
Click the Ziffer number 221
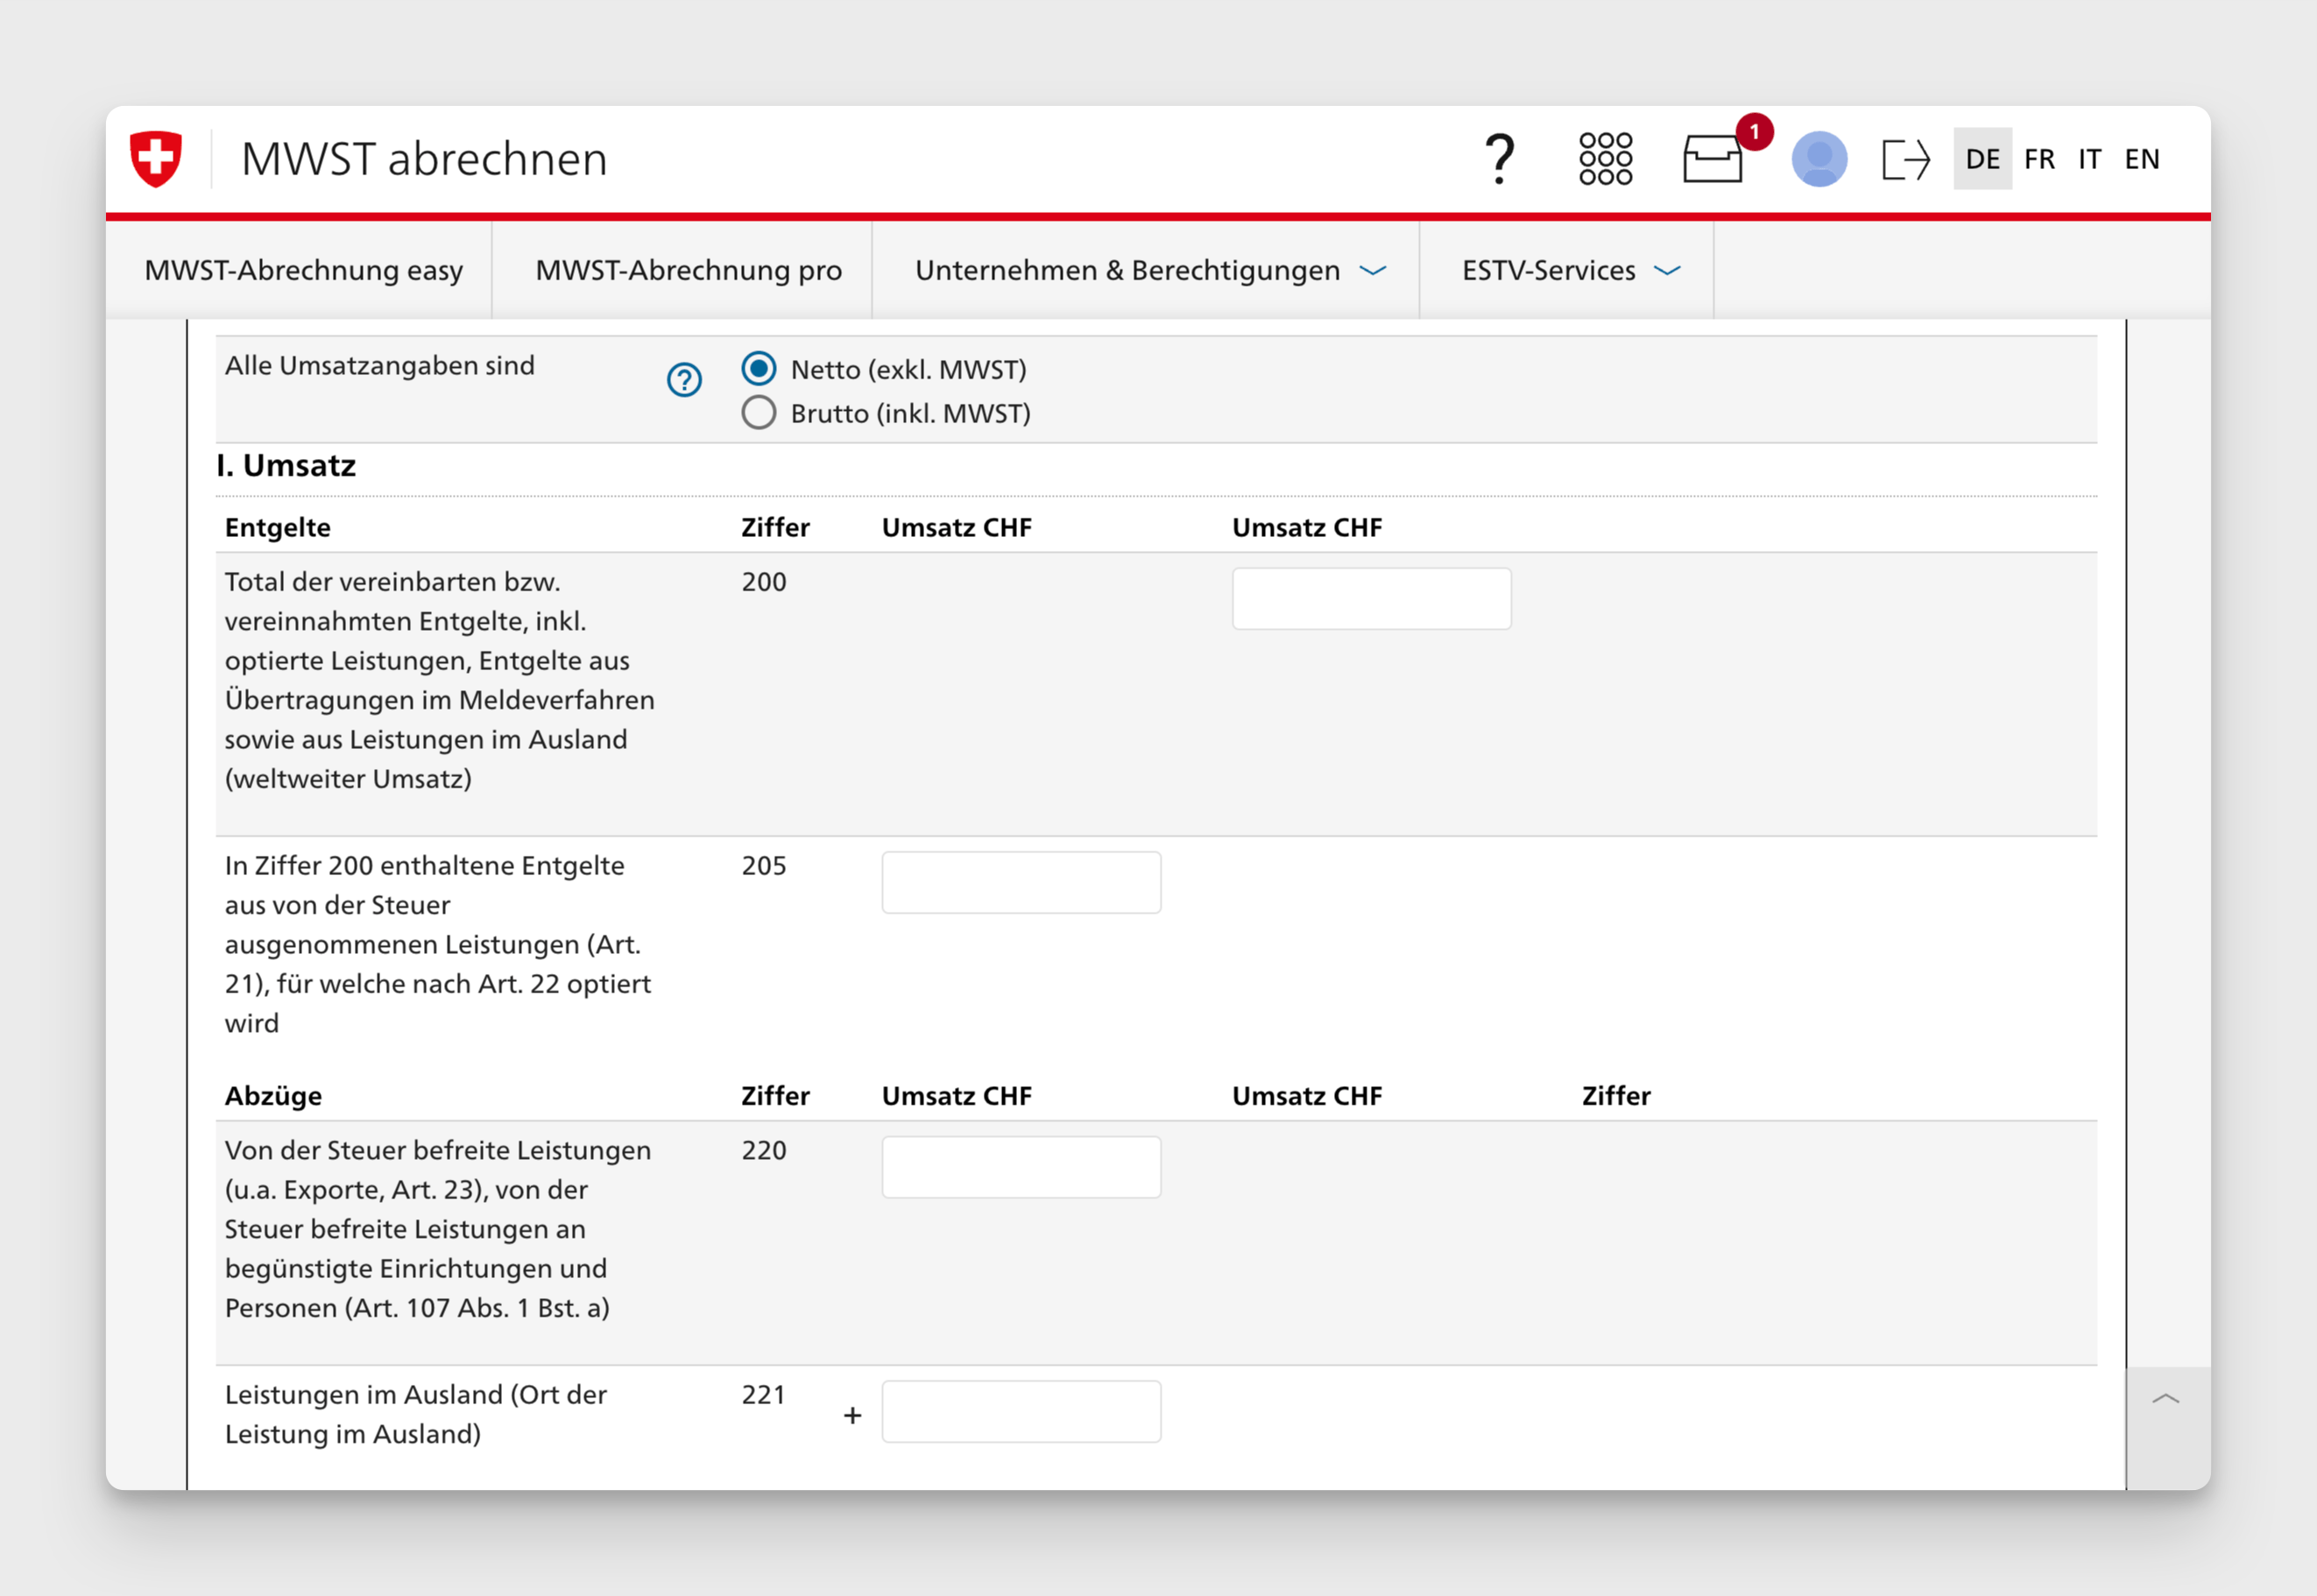click(x=764, y=1395)
